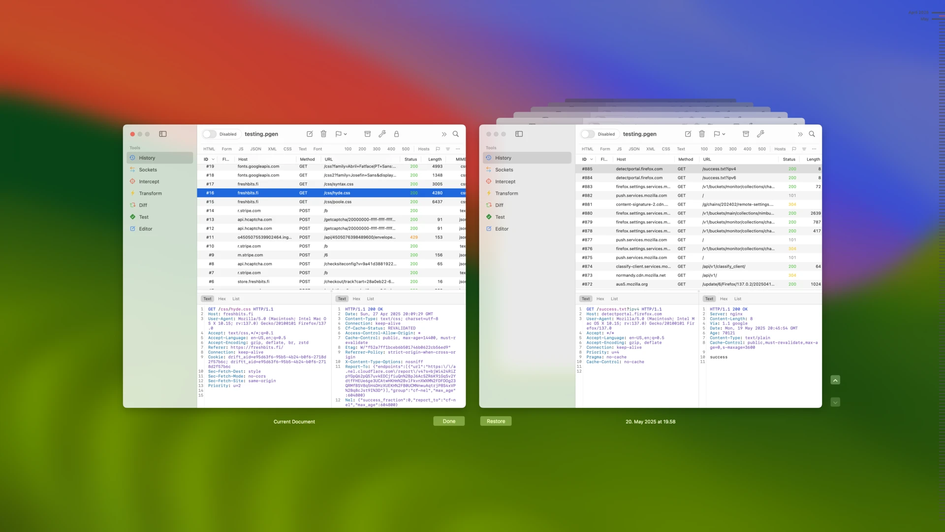This screenshot has width=945, height=532.
Task: Toggle the Disabled switch in current document
Action: coord(210,134)
